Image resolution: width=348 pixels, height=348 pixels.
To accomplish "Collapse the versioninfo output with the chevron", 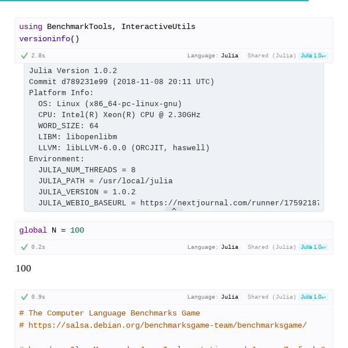I will (x=173, y=209).
